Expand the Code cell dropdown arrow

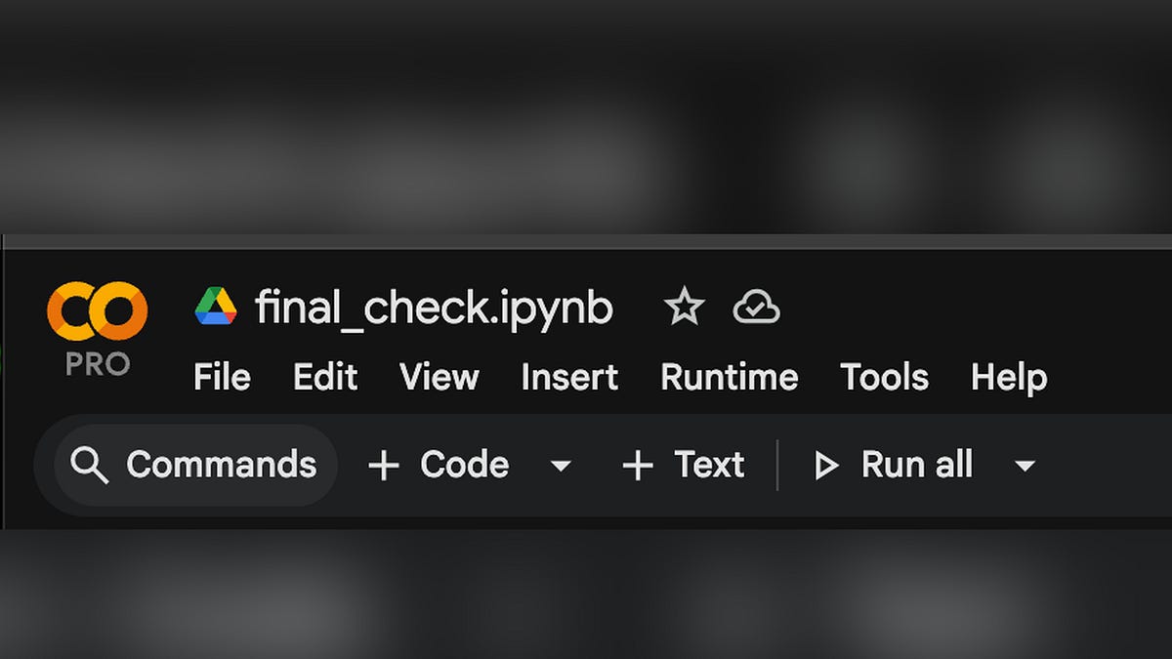click(x=561, y=466)
